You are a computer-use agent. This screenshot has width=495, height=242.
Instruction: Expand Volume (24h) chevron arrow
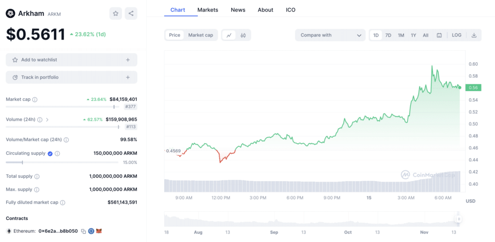(x=47, y=120)
